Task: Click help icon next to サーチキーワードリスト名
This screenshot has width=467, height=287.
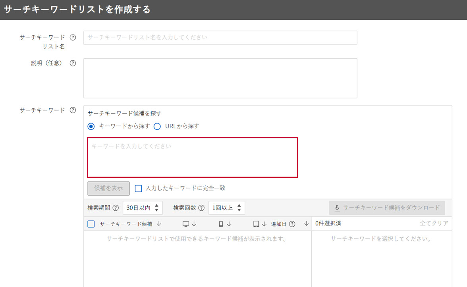Action: click(x=73, y=37)
